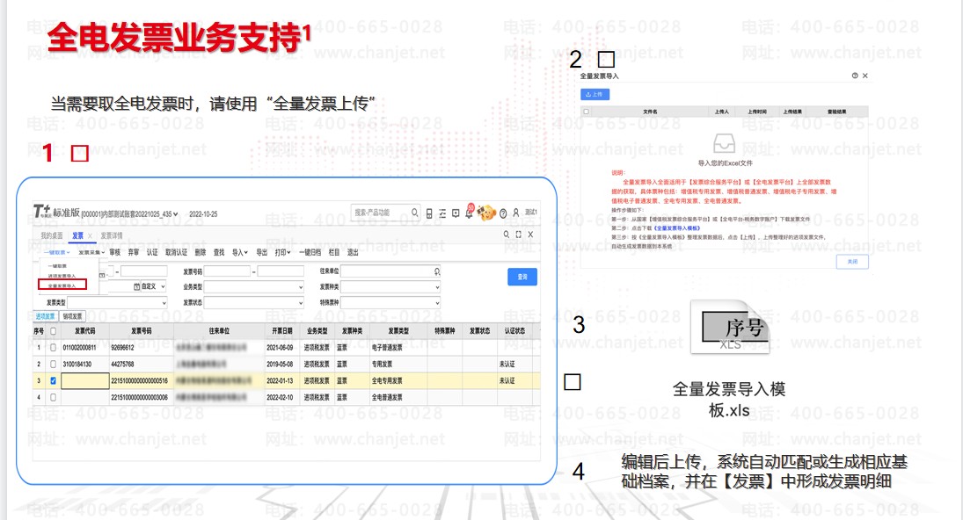The image size is (963, 520).
Task: Open the mobile device icon in T+ header
Action: (x=429, y=213)
